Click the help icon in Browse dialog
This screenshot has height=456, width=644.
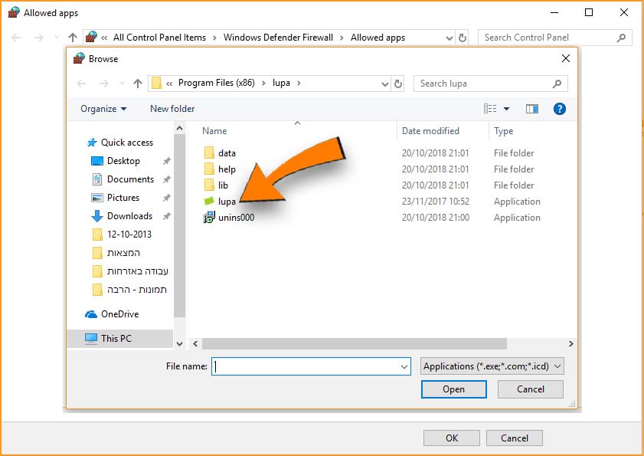(x=559, y=109)
